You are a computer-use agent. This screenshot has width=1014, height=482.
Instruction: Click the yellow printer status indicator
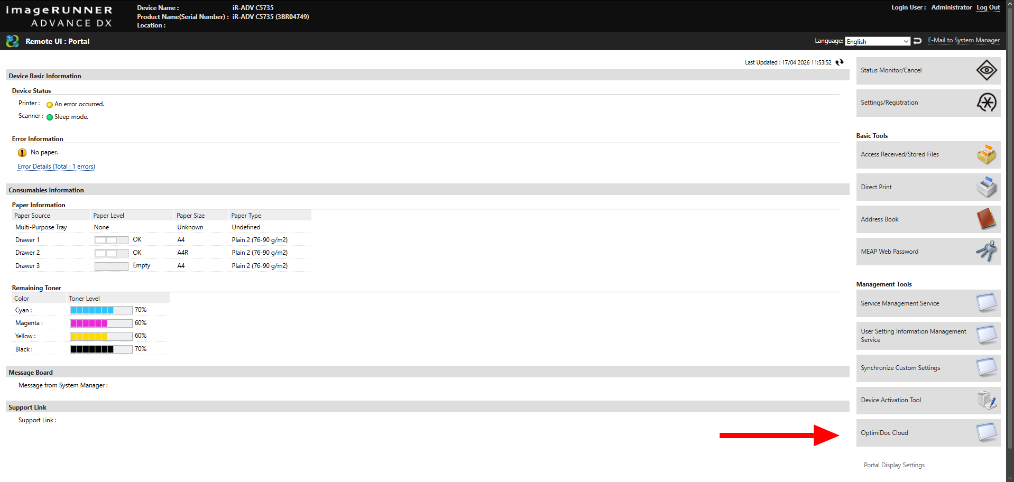coord(50,105)
